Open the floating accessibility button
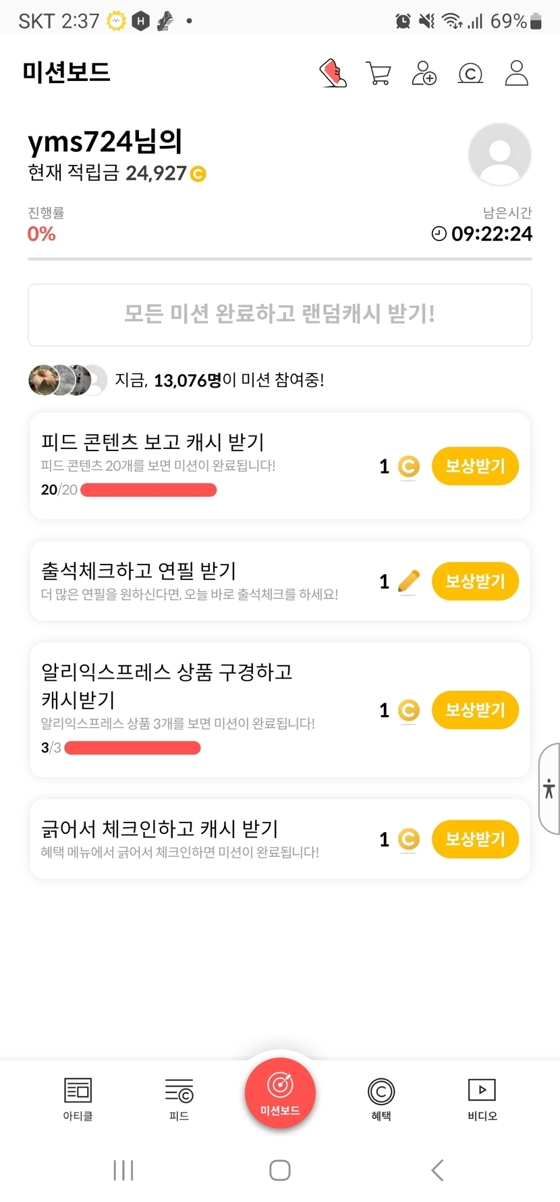The height and width of the screenshot is (1202, 560). click(549, 789)
